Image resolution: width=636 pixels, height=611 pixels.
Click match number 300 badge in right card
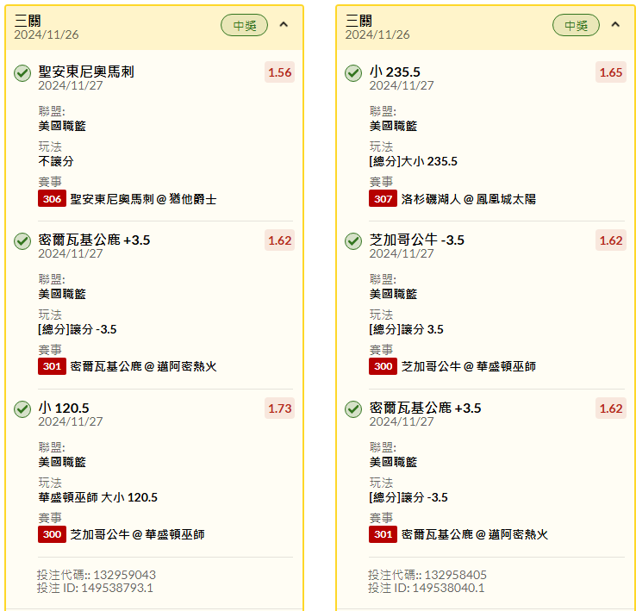click(383, 366)
